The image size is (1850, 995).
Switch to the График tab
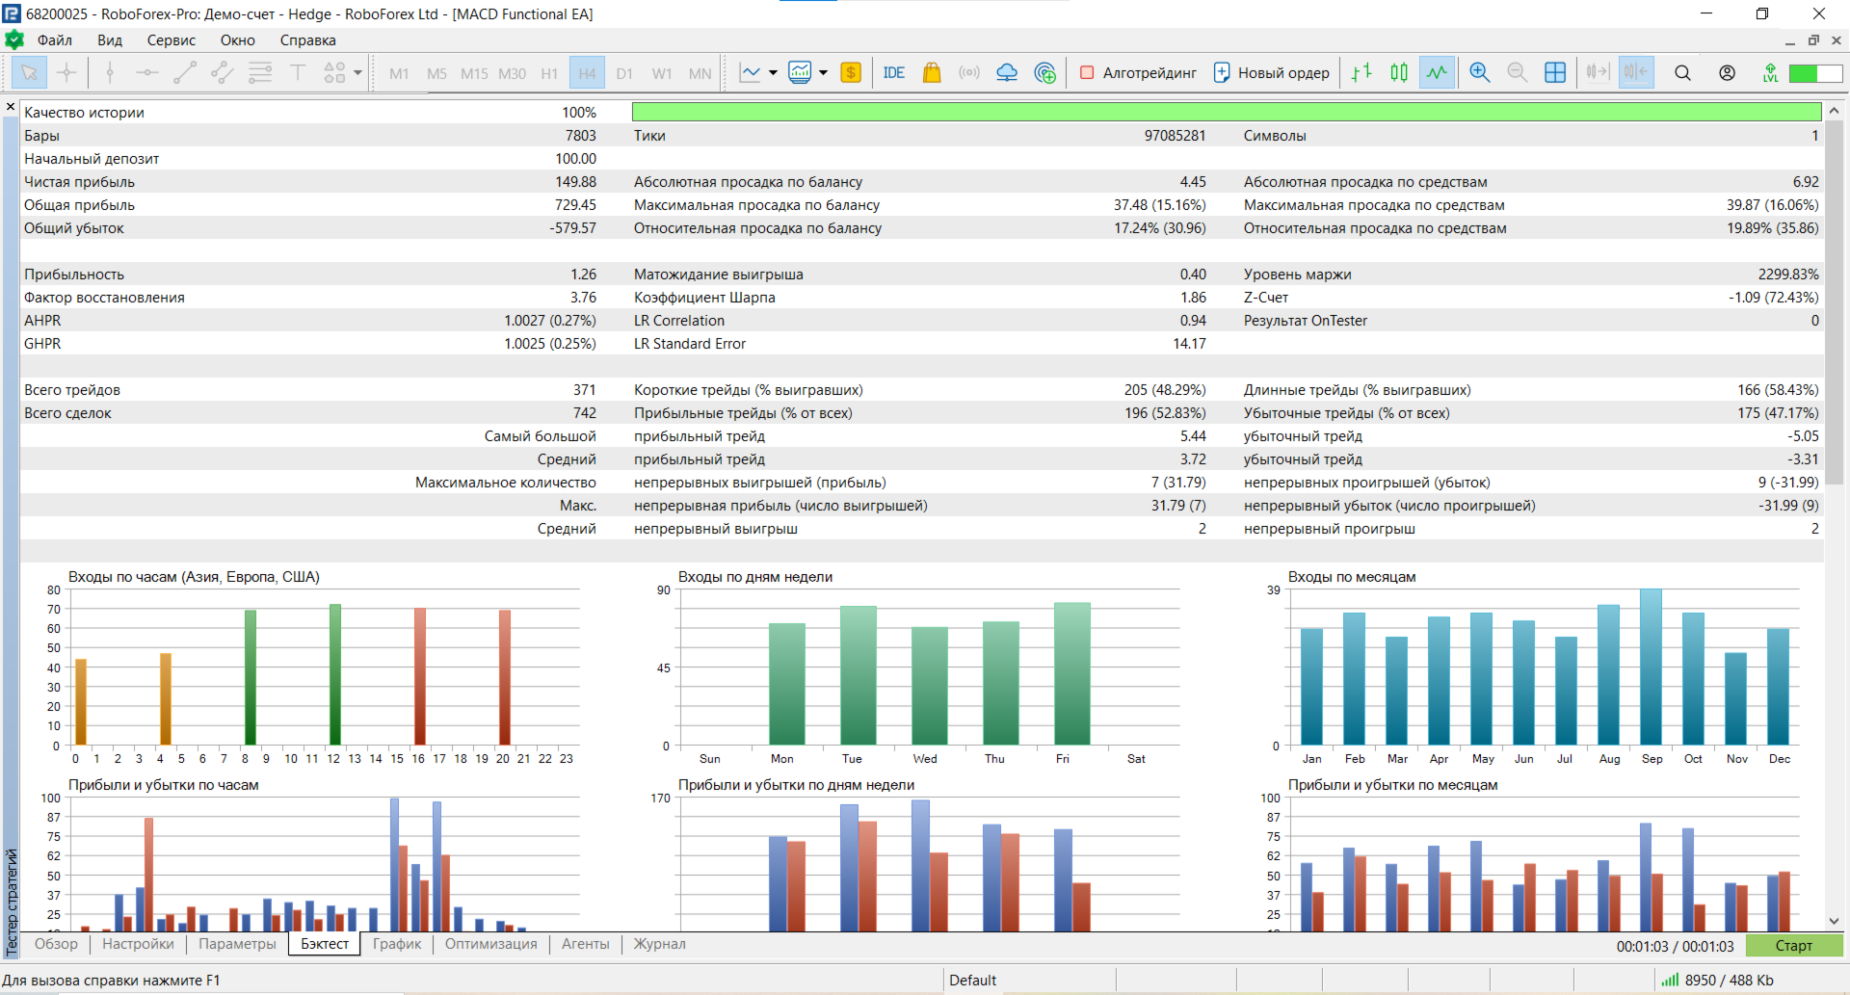(396, 944)
